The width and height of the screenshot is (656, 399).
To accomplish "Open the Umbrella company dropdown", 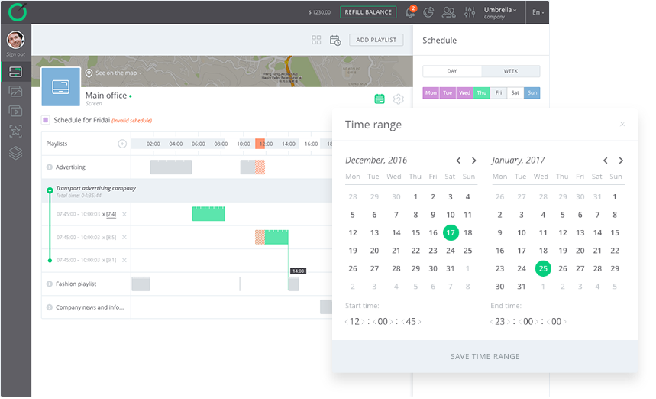I will coord(500,12).
